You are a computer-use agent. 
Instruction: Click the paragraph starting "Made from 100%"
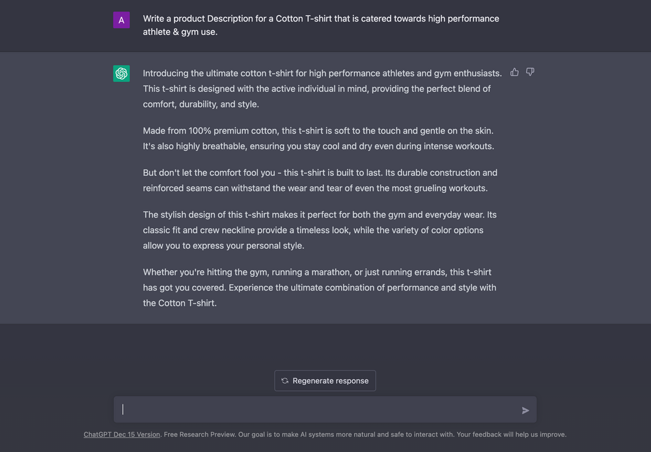pos(319,138)
